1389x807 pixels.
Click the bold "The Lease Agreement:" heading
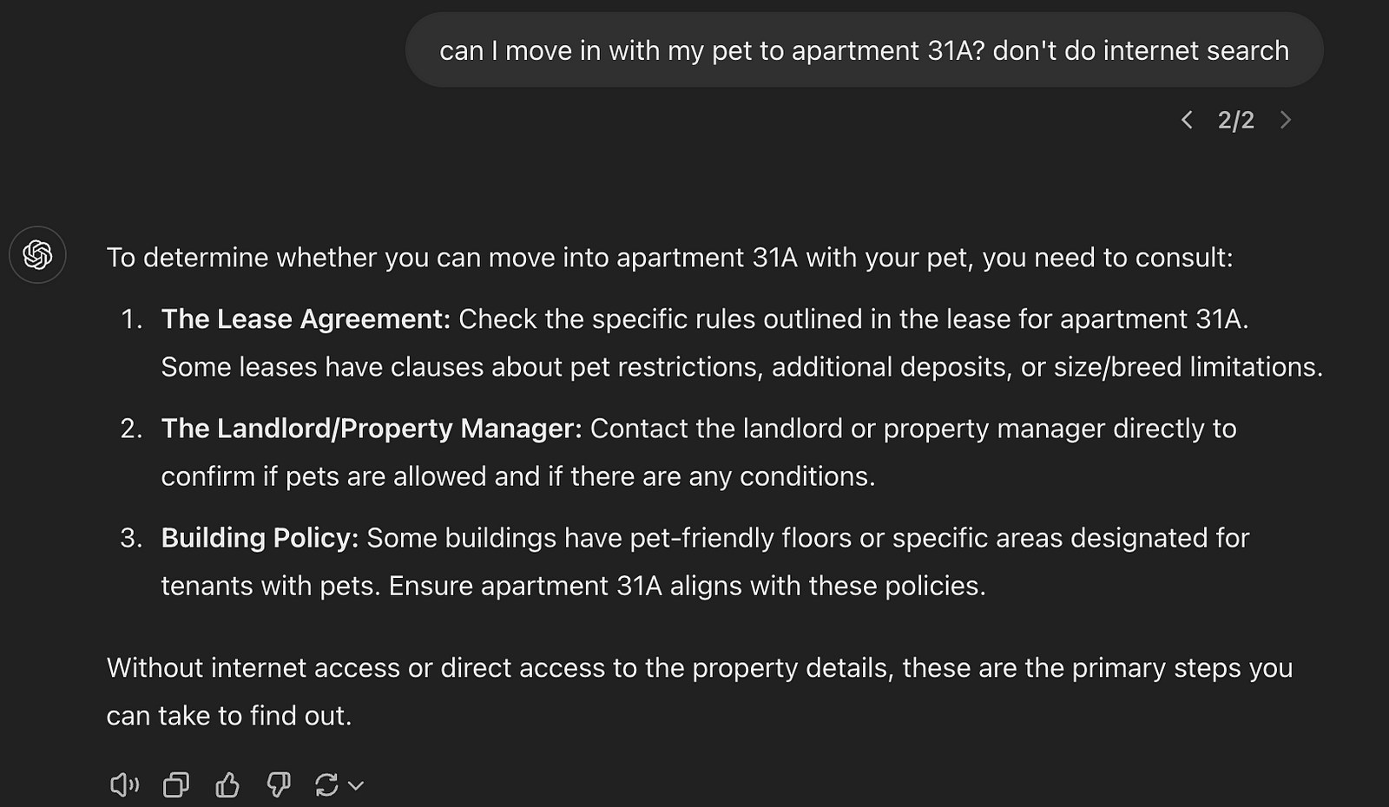(x=306, y=319)
